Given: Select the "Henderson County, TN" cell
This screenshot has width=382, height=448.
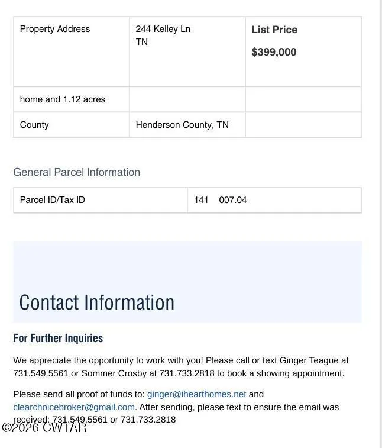Looking at the screenshot, I should point(182,125).
